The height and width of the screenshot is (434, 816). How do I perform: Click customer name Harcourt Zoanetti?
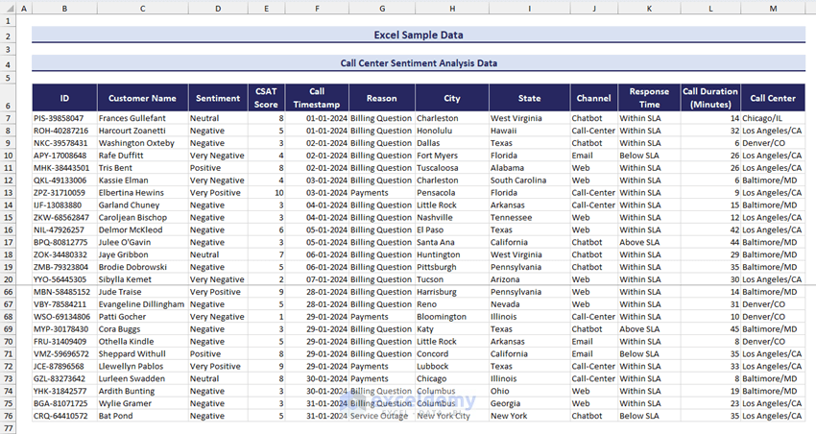click(143, 131)
